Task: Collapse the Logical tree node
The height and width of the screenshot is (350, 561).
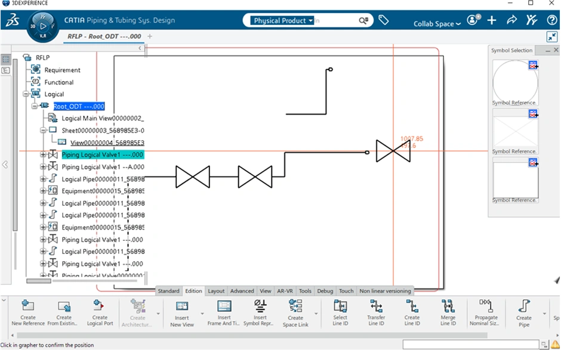Action: pyautogui.click(x=26, y=94)
